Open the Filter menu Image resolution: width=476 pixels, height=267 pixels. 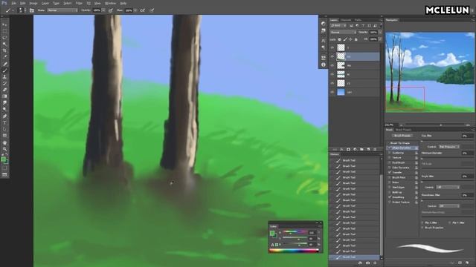tap(79, 3)
